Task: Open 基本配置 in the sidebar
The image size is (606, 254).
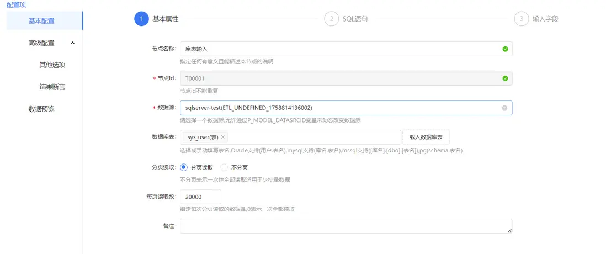Action: 45,21
